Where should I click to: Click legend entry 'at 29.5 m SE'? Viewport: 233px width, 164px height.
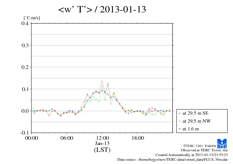pos(195,113)
